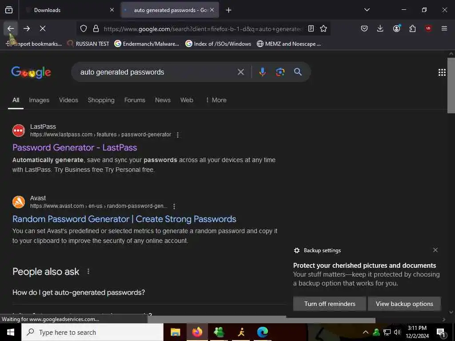Show hidden system tray icons
This screenshot has height=341, width=455.
(x=366, y=332)
